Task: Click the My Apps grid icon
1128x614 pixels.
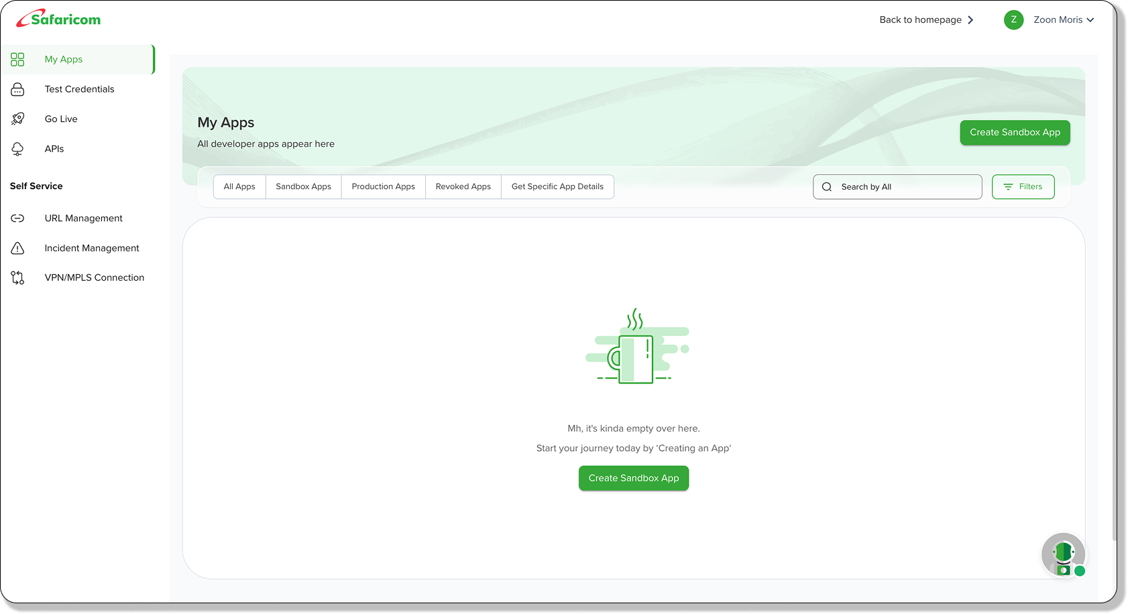Action: tap(17, 60)
